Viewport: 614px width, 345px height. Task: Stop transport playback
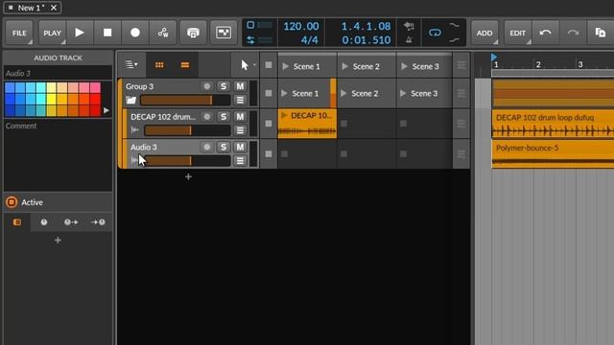click(107, 33)
